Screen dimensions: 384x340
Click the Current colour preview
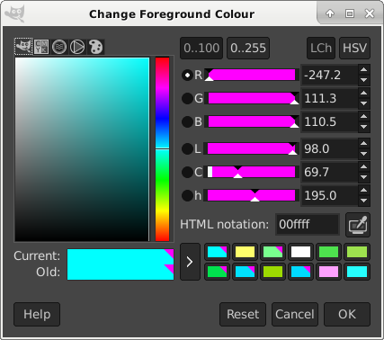pos(121,256)
